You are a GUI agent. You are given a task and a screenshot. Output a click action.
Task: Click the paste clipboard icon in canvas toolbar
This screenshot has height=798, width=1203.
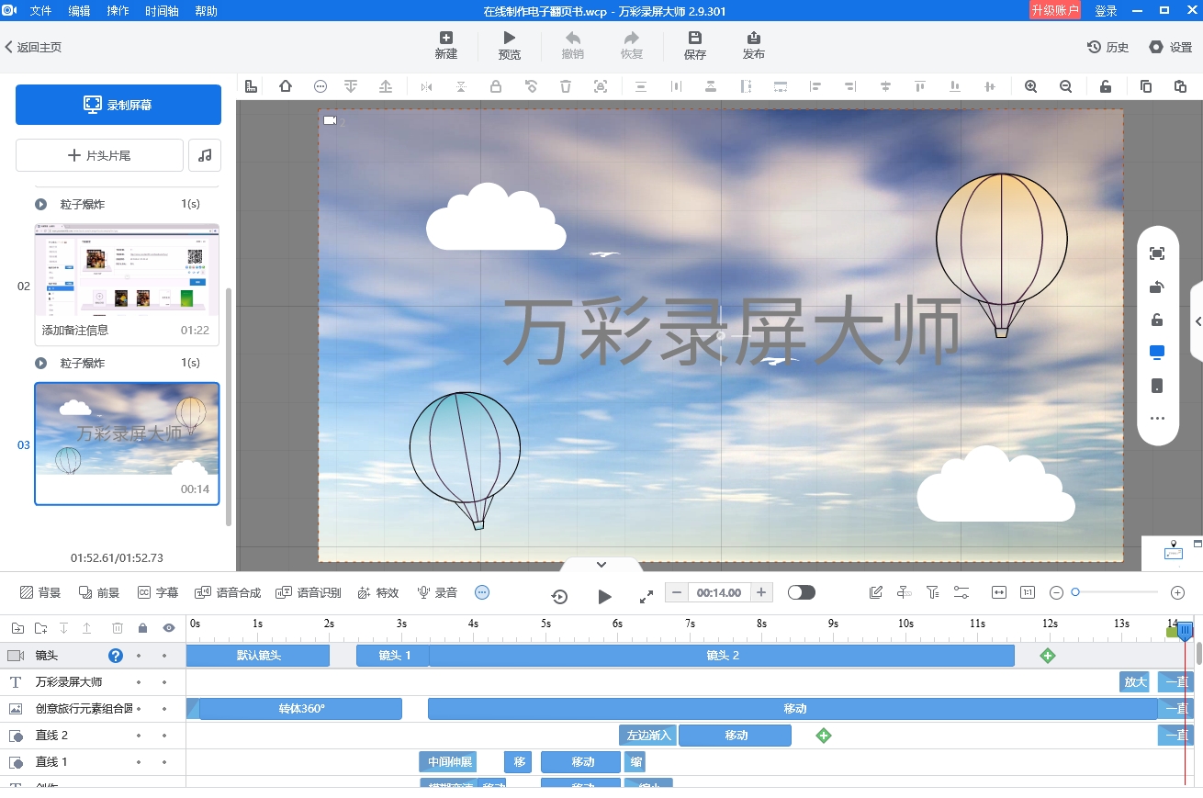(1181, 86)
